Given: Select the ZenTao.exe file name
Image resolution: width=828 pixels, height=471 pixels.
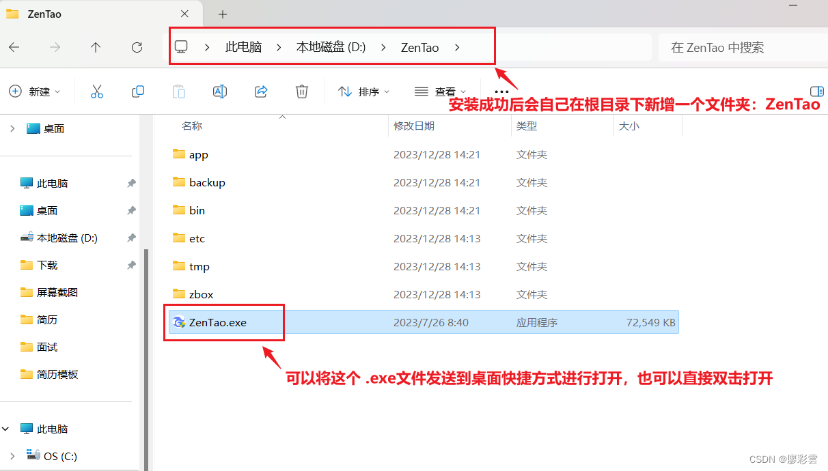Looking at the screenshot, I should pyautogui.click(x=218, y=322).
